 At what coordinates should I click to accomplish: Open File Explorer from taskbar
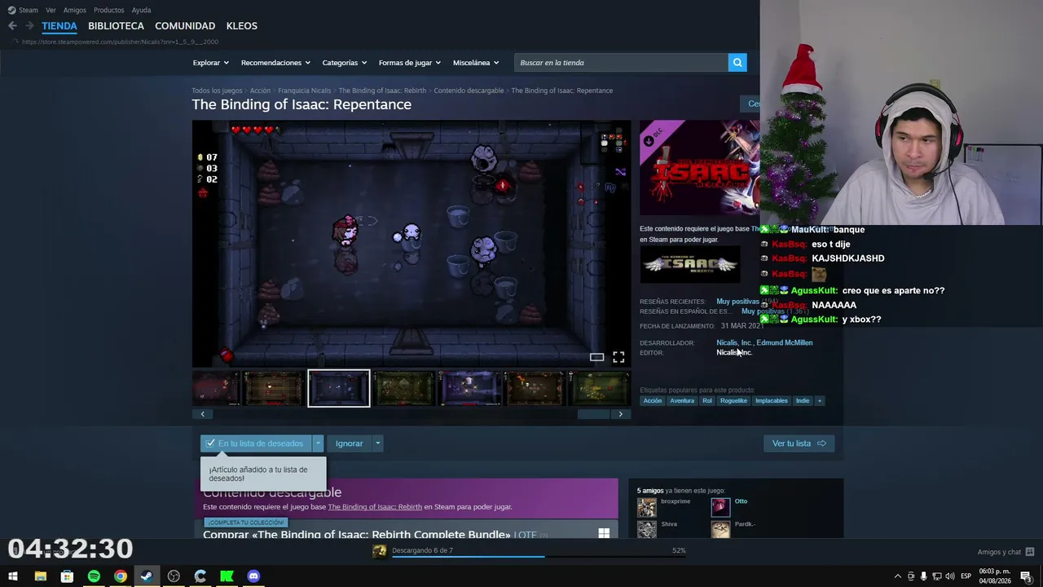[40, 576]
